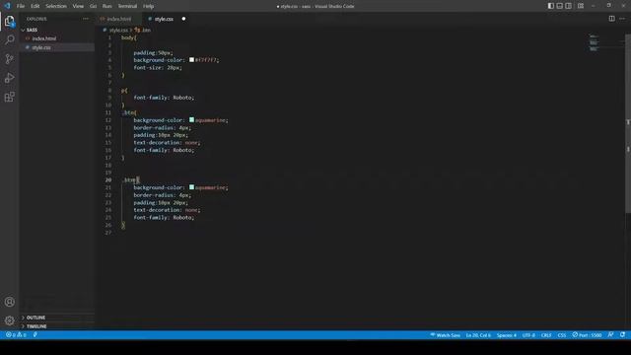Change encoding via UTF-8 status item

[528, 335]
